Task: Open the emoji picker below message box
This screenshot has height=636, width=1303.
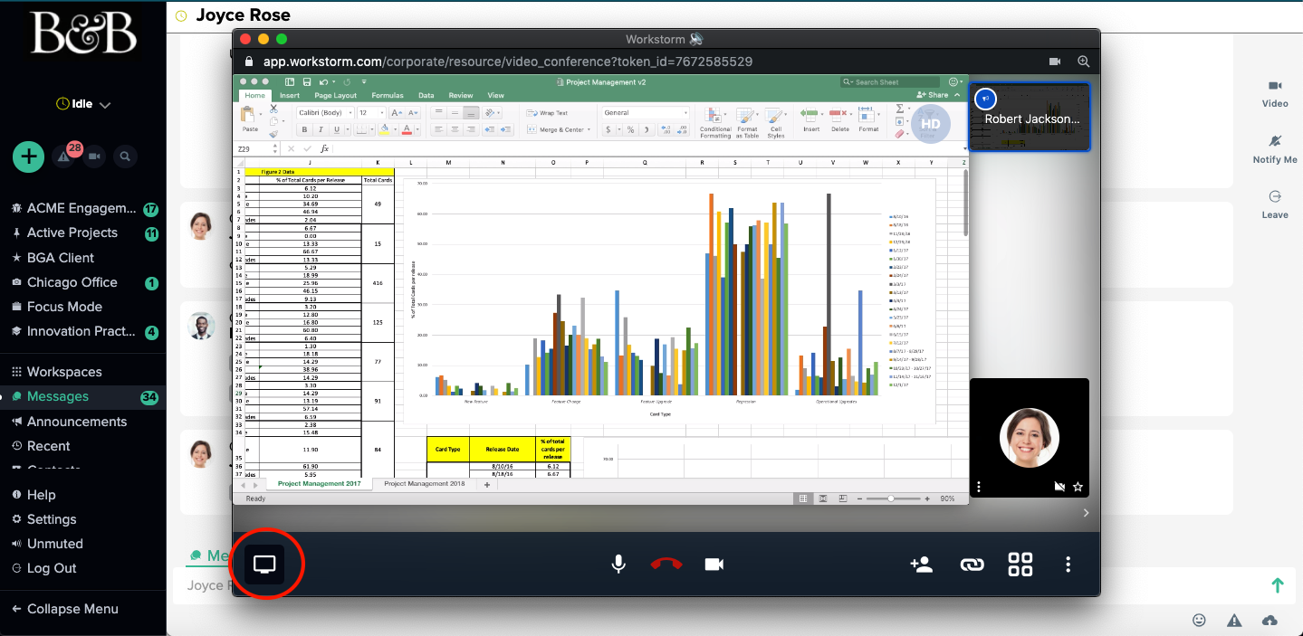Action: coord(1200,620)
